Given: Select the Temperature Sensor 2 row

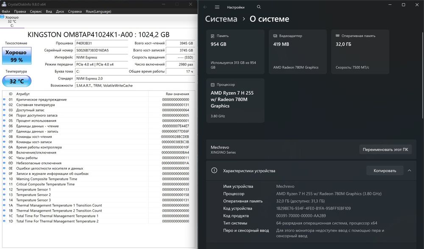Looking at the screenshot, I should pos(96,195).
